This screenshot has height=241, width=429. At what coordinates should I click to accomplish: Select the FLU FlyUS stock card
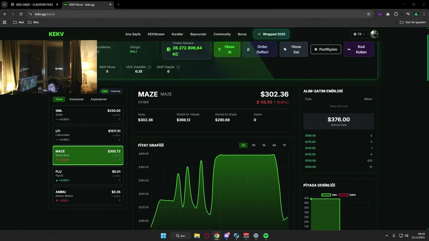(88, 176)
